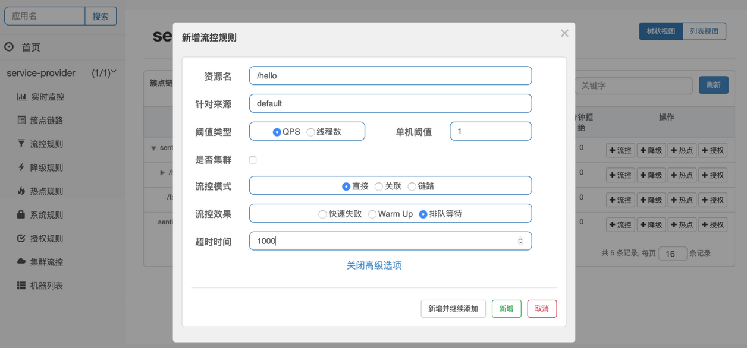Open the 降级规则 lightning icon
747x348 pixels.
tap(21, 167)
